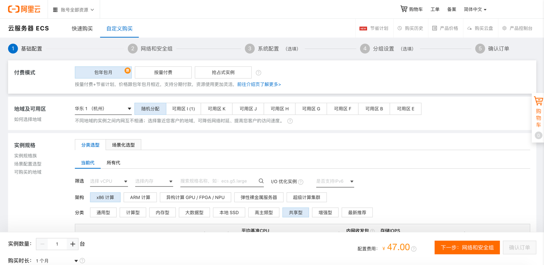The width and height of the screenshot is (544, 265).
Task: Click the help icon next to I/O 优化实例
Action: [301, 182]
